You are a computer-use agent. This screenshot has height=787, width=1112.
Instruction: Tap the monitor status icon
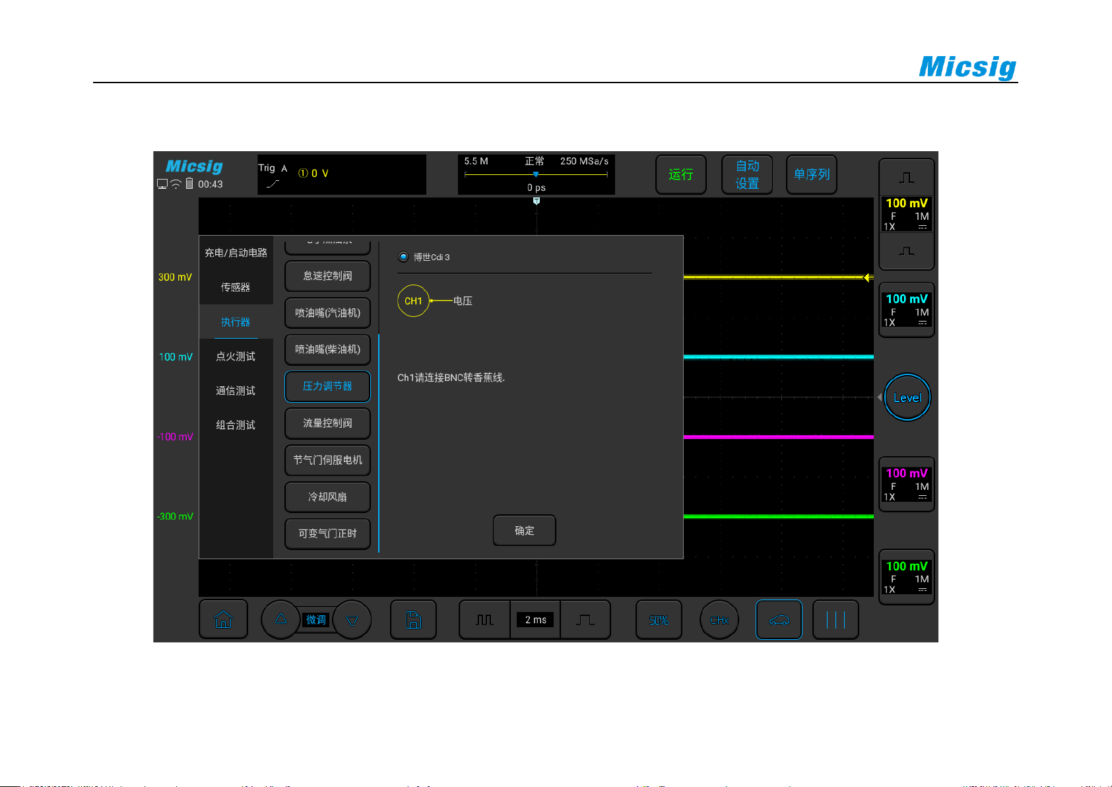click(x=162, y=184)
